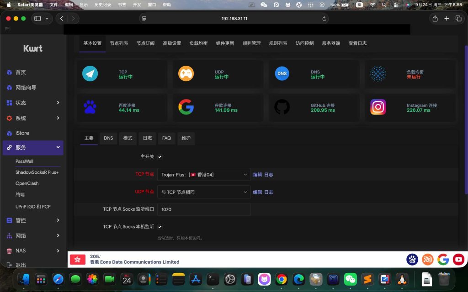
Task: Click the Baidu paw icon in 百度连接 card
Action: click(x=90, y=107)
